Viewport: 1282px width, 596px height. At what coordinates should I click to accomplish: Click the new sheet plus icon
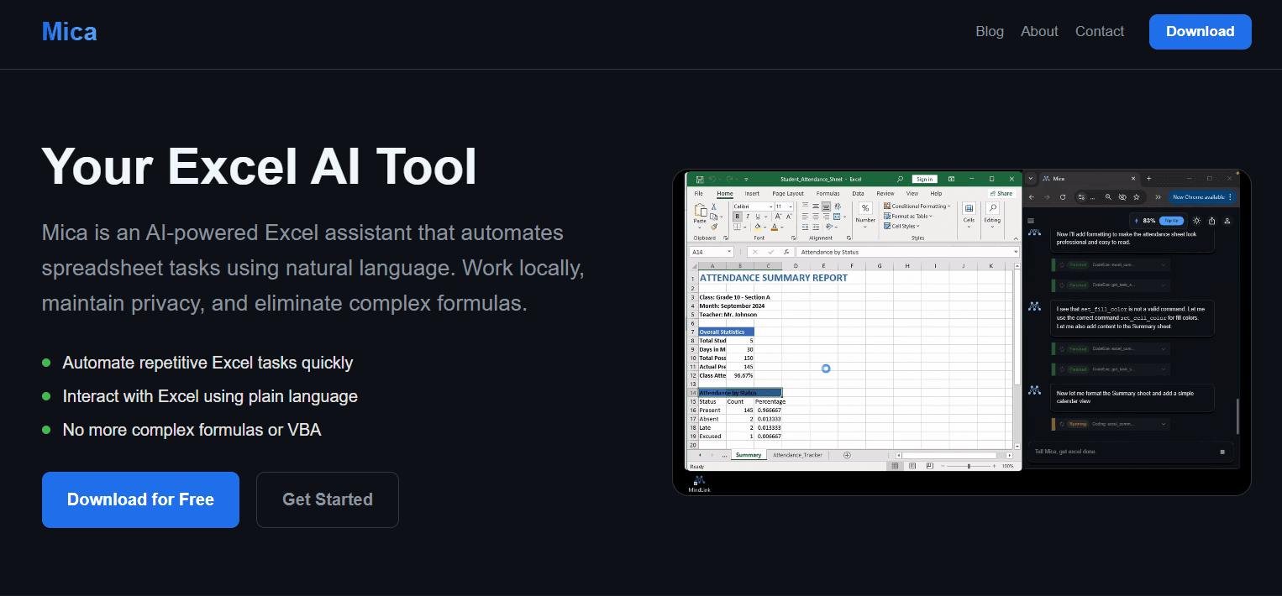click(847, 455)
